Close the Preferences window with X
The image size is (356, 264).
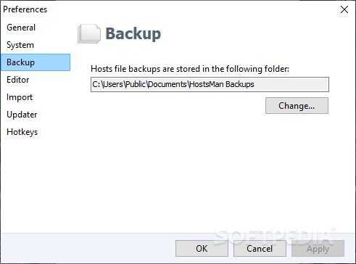344,9
